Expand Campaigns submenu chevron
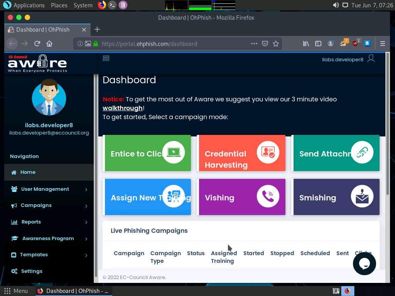Screen dimensions: 395x296 tap(86, 206)
